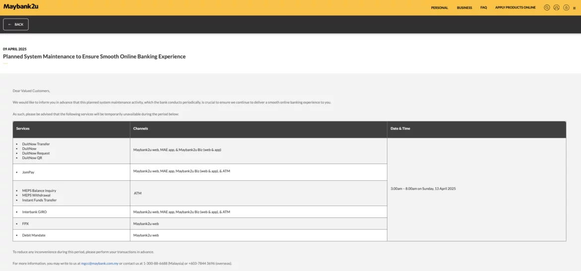Click the Channels column header
Image resolution: width=581 pixels, height=271 pixels.
[x=141, y=129]
